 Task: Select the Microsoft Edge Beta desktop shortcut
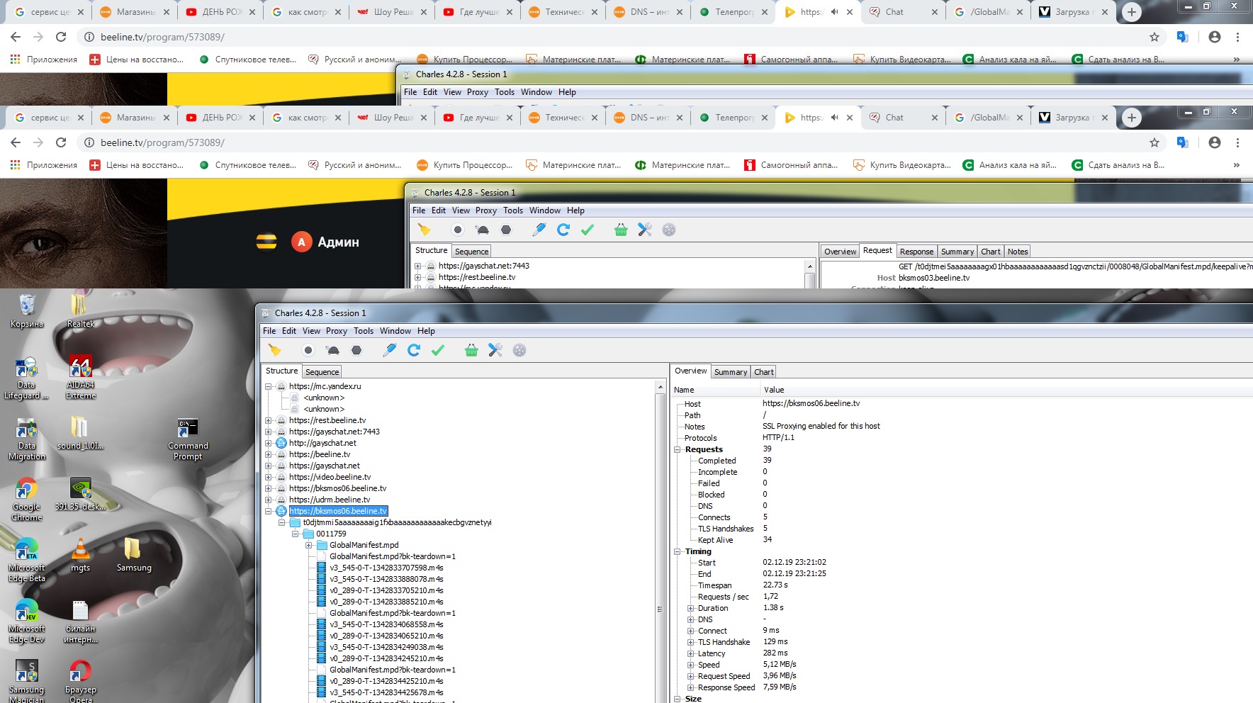click(x=26, y=561)
